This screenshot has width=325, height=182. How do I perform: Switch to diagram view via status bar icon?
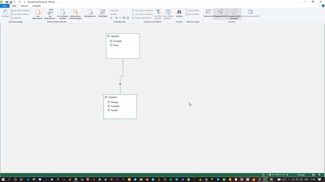[319, 175]
